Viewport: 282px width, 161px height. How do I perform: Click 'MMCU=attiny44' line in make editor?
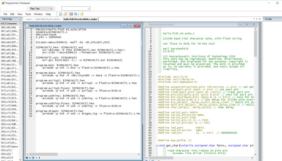(46, 35)
